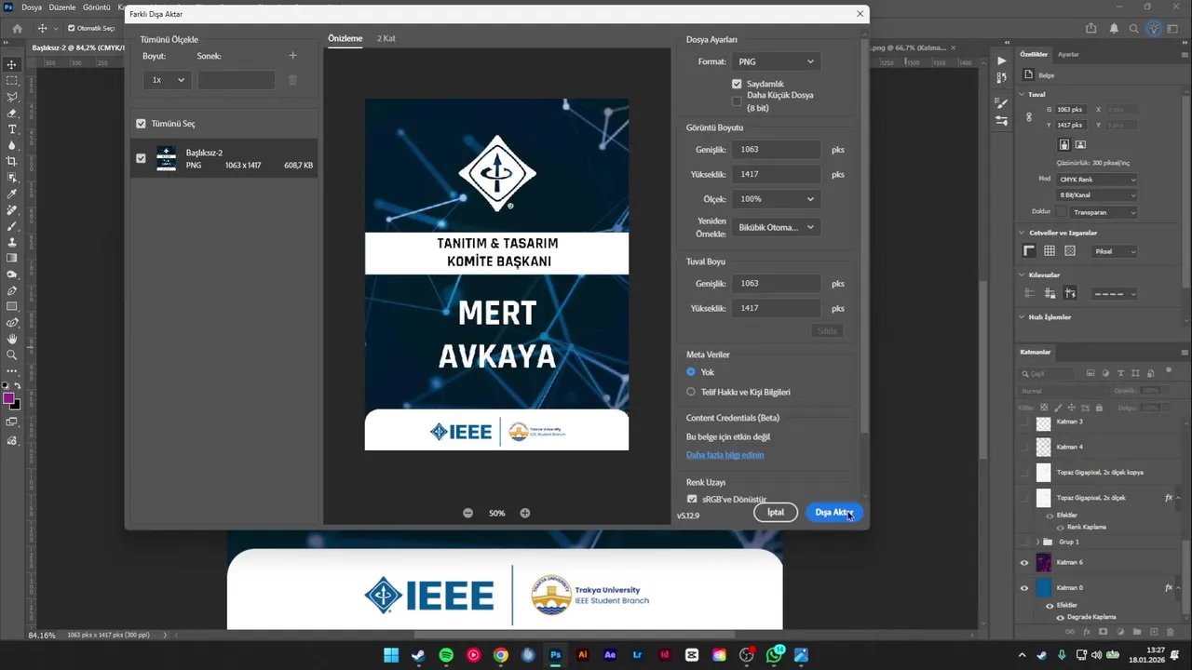This screenshot has width=1192, height=670.
Task: Click the Home icon in options bar
Action: tap(17, 28)
